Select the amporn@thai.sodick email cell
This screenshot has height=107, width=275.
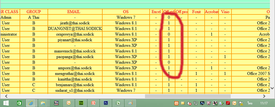75,68
